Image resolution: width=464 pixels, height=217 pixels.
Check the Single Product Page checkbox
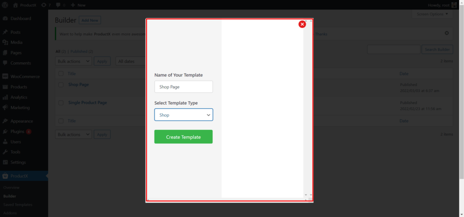point(61,103)
